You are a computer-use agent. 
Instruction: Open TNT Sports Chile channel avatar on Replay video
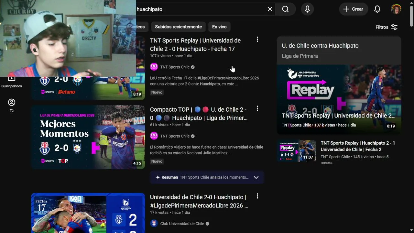154,67
